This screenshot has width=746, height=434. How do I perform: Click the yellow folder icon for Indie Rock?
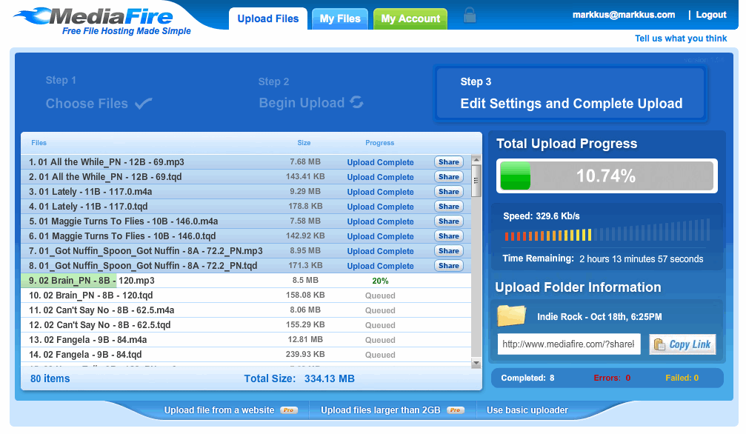tap(511, 315)
